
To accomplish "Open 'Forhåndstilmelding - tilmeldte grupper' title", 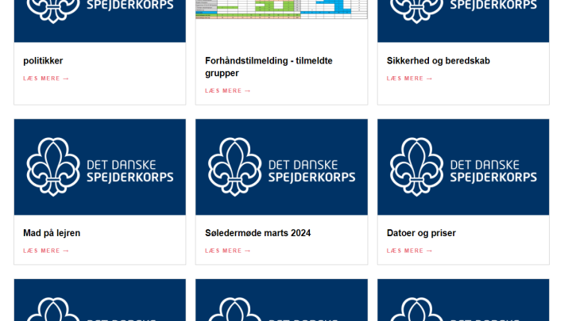I will pyautogui.click(x=269, y=67).
